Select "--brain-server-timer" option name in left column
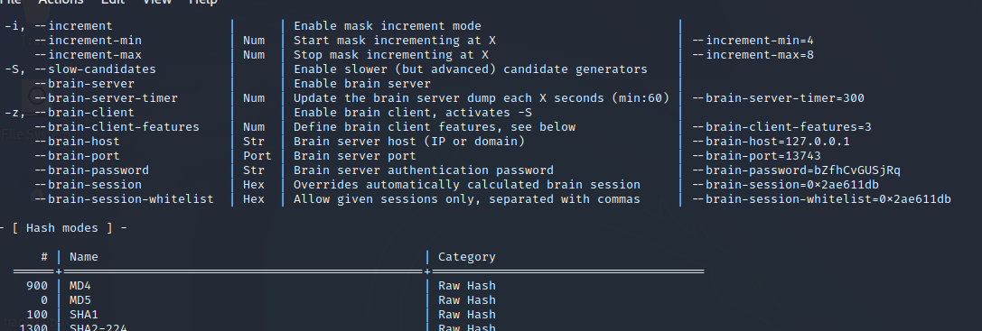The image size is (982, 331). [x=106, y=98]
